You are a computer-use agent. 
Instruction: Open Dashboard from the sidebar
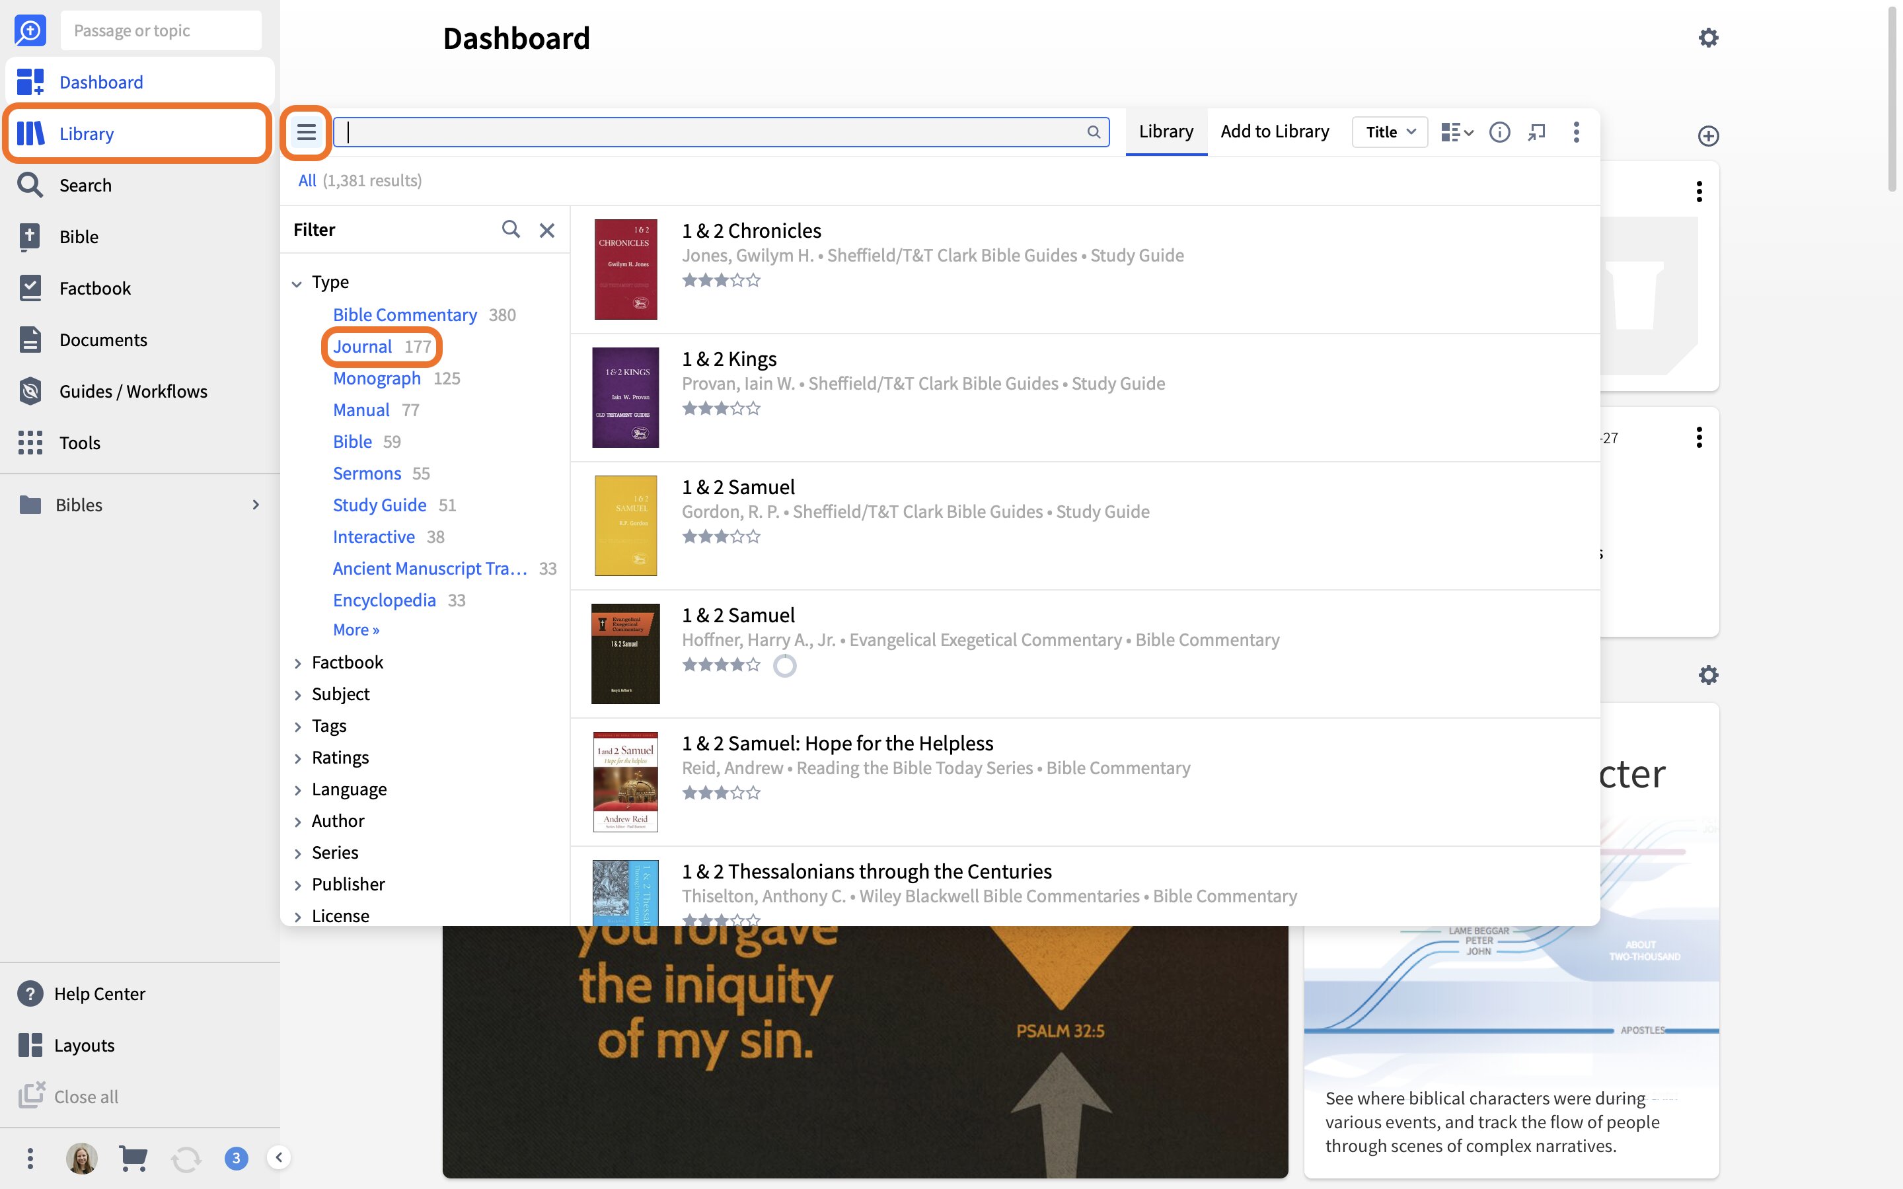pos(139,82)
